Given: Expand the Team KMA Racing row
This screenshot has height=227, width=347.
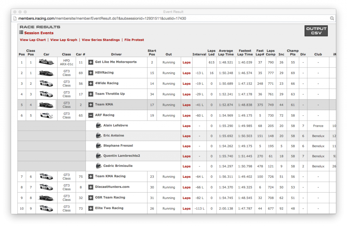Looking at the screenshot, I should [x=91, y=176].
